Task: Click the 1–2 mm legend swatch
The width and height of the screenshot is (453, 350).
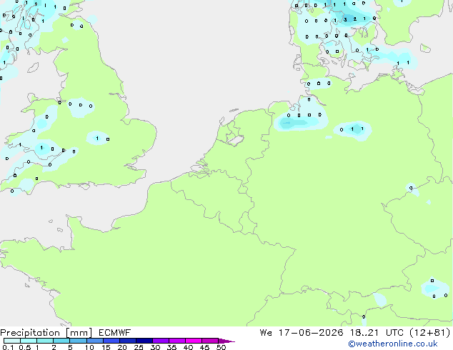Action: coord(45,341)
